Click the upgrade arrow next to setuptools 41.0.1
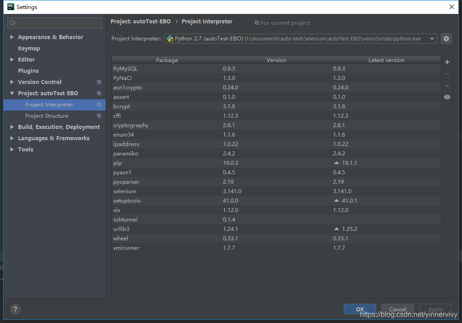The height and width of the screenshot is (323, 462). (337, 200)
